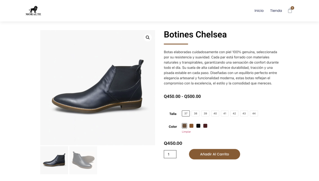Click the Limpiar link
Viewport: 319px width, 181px height.
tap(186, 132)
